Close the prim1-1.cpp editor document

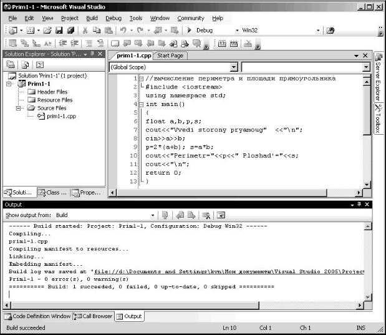[365, 56]
